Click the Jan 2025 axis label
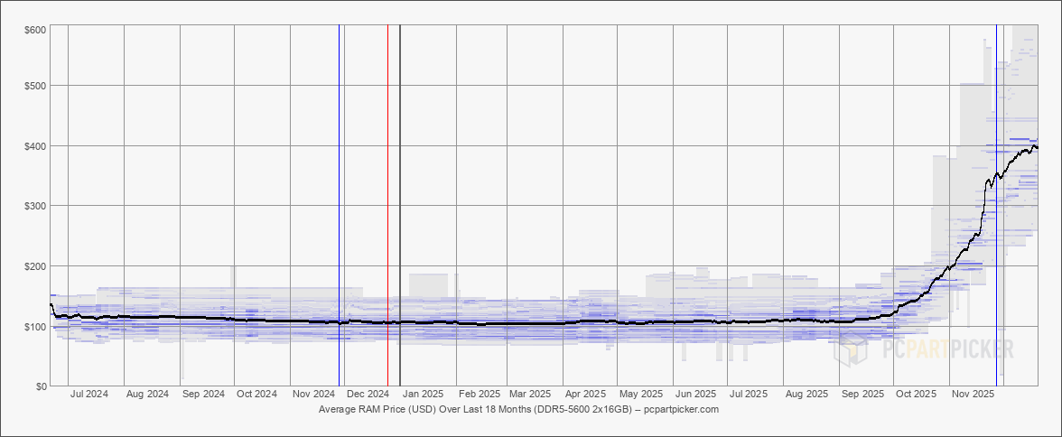1062x437 pixels. 422,395
